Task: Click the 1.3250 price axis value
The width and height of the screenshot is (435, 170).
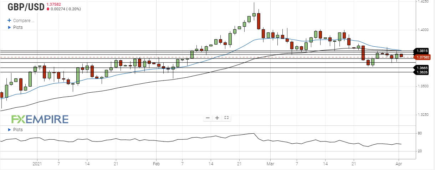Action: tap(423, 115)
